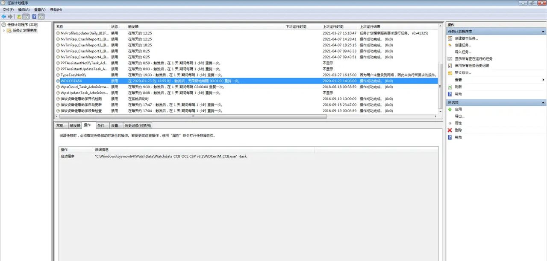Screen dimensions: 547x261
Task: Click the up-one-level folder toolbar icon
Action: pos(19,17)
